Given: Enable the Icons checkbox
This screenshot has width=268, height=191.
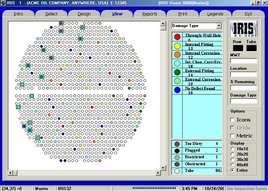Looking at the screenshot, I should pyautogui.click(x=232, y=120).
